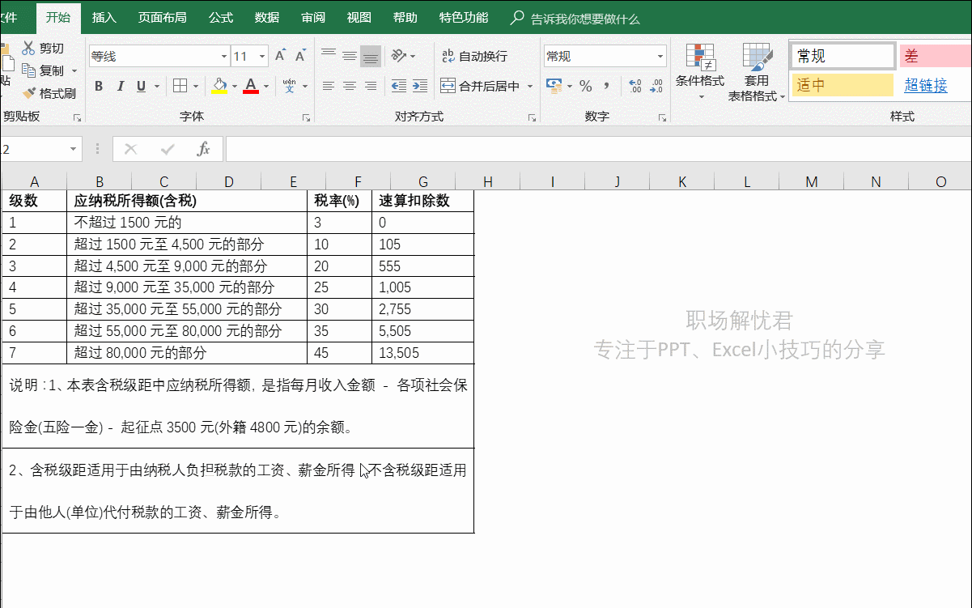Screen dimensions: 972x608
Task: Open the font size dropdown 11
Action: (262, 56)
